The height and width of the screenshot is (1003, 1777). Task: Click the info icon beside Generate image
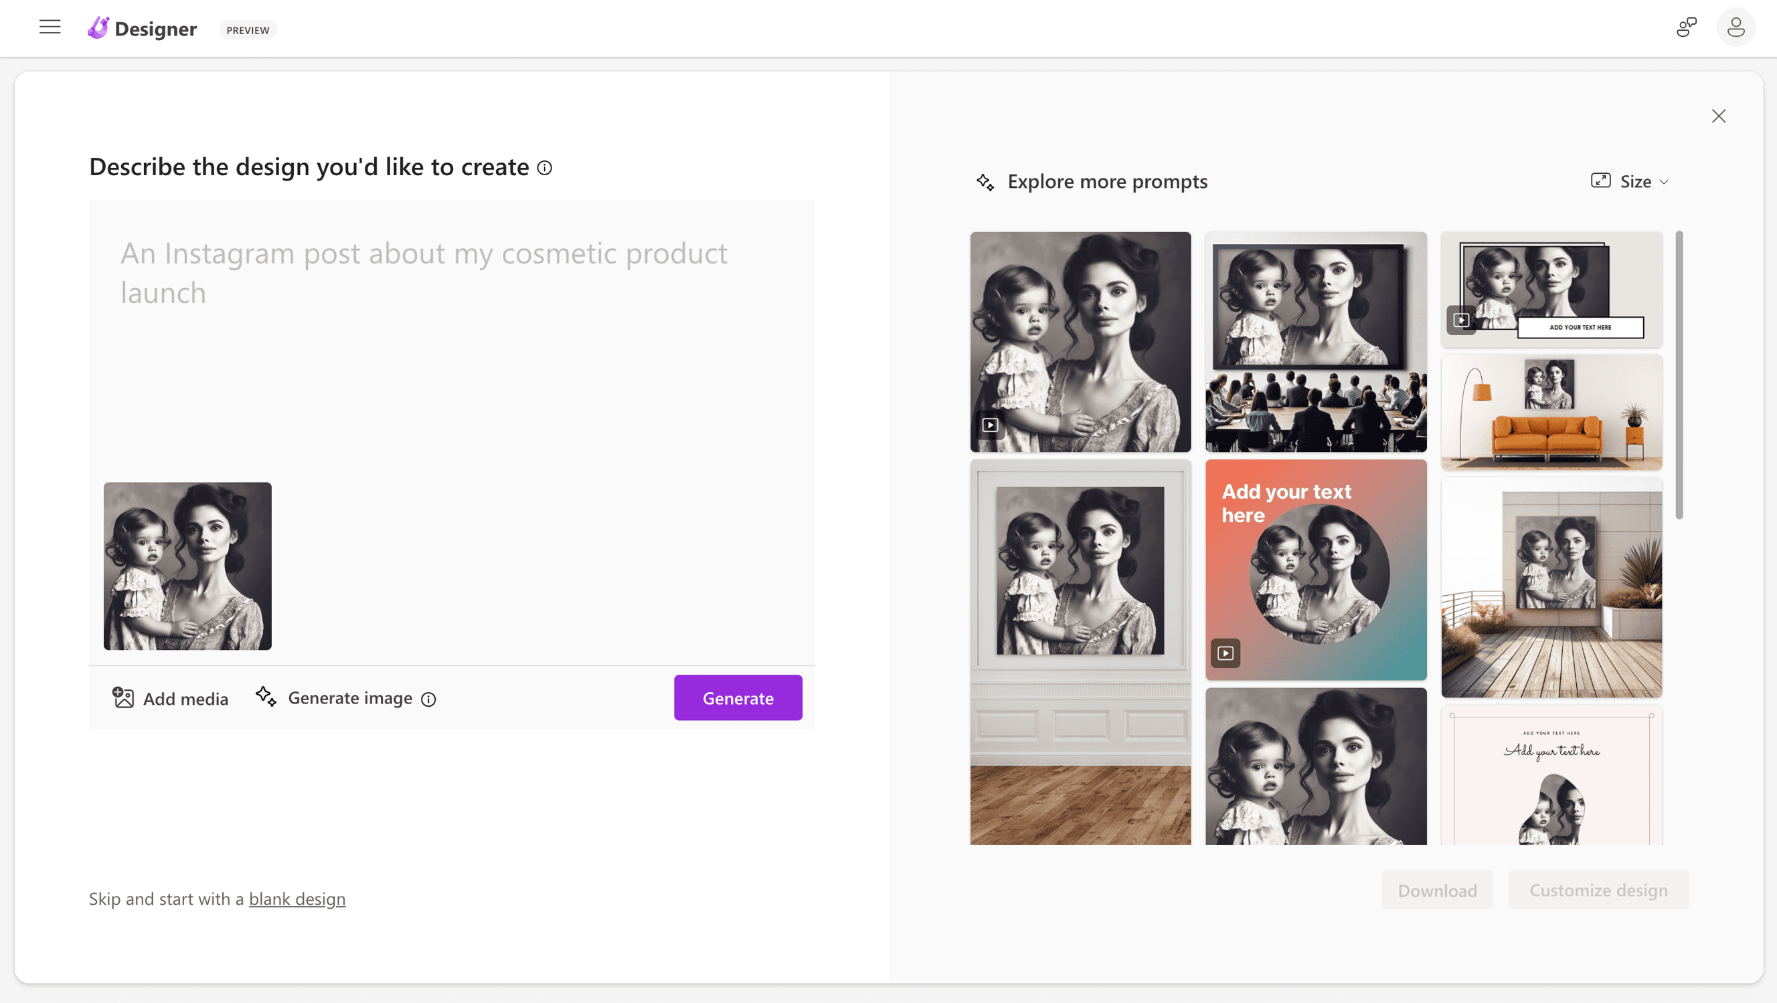point(428,699)
